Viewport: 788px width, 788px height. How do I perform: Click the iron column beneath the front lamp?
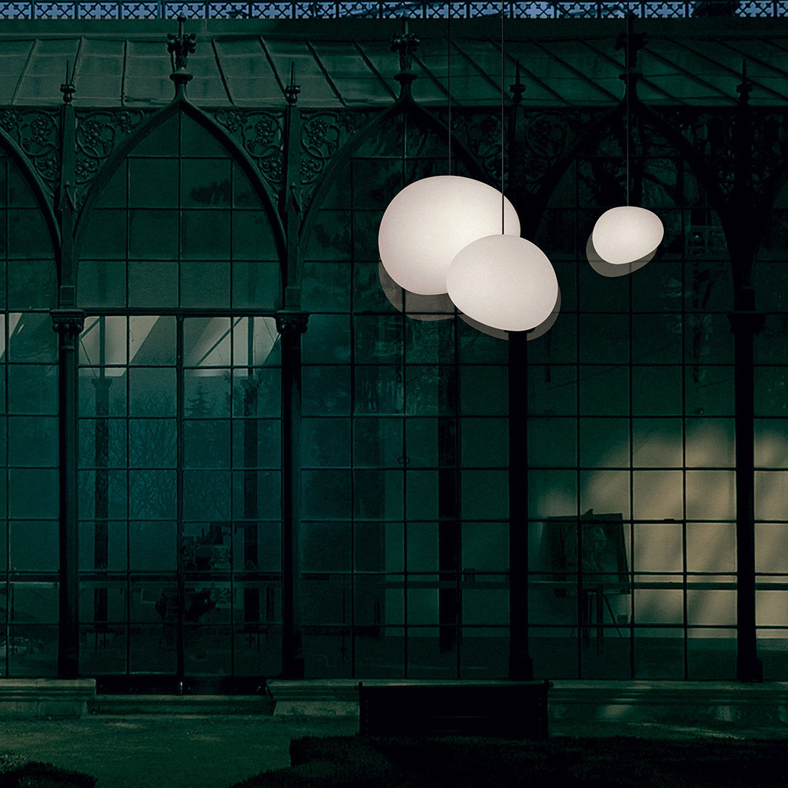(x=519, y=503)
